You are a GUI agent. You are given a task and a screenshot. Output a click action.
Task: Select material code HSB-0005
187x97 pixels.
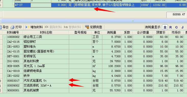coord(13,66)
